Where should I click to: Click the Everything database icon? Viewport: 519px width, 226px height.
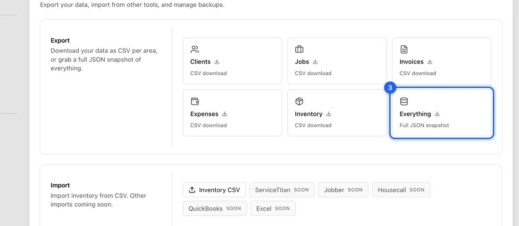(x=404, y=101)
